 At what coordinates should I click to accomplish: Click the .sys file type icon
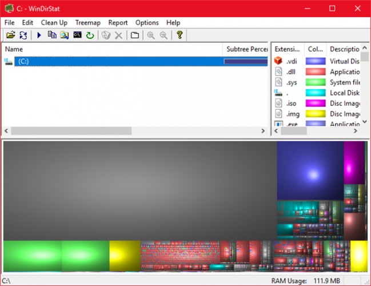[x=279, y=82]
